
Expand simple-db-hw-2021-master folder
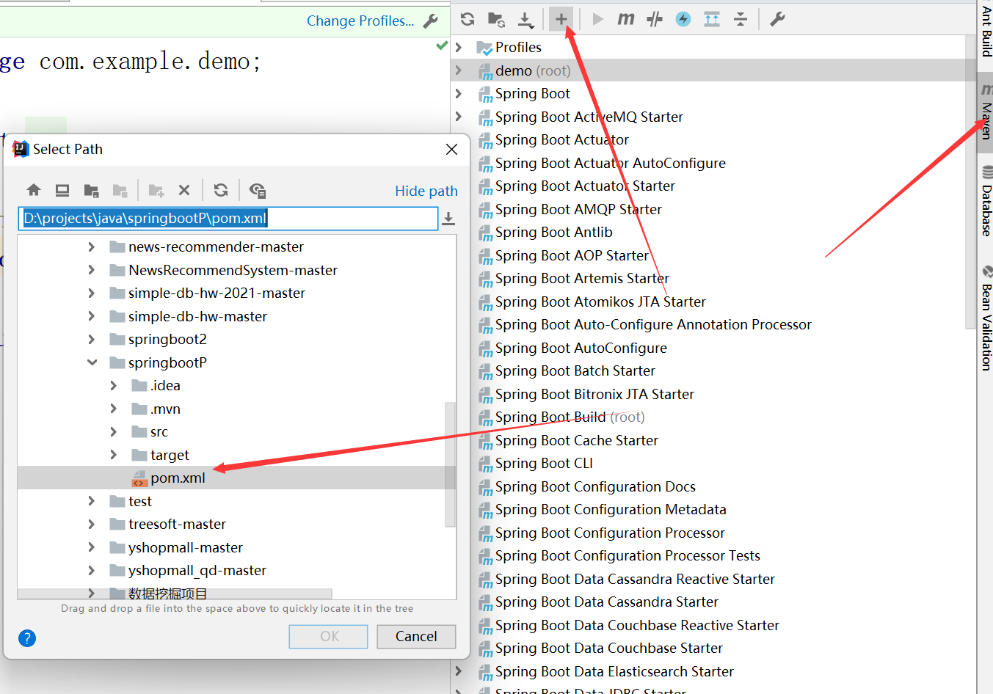tap(91, 293)
